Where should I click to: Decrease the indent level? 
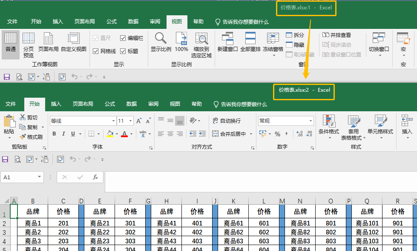pos(193,134)
